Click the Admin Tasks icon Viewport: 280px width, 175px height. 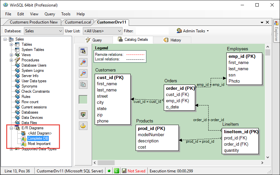179,31
